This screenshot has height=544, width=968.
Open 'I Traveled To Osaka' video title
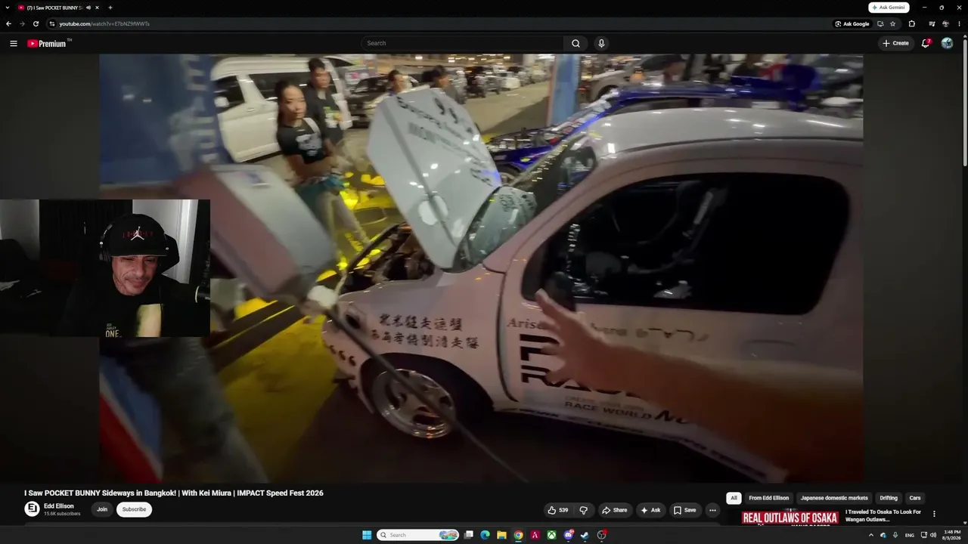coord(883,515)
